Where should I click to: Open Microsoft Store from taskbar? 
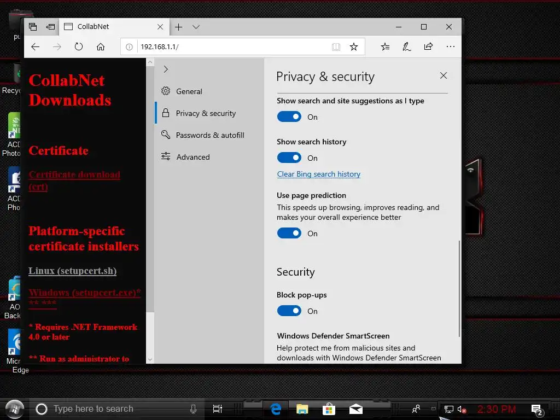[x=329, y=409]
